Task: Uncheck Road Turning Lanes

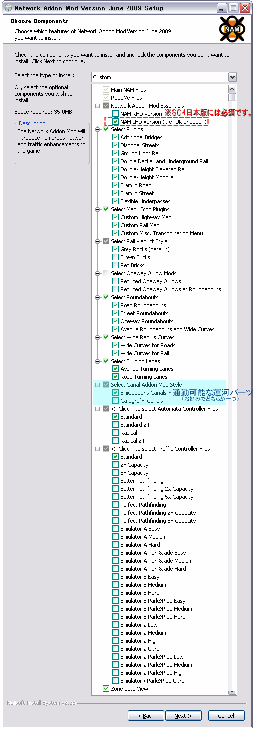Action: coord(116,377)
